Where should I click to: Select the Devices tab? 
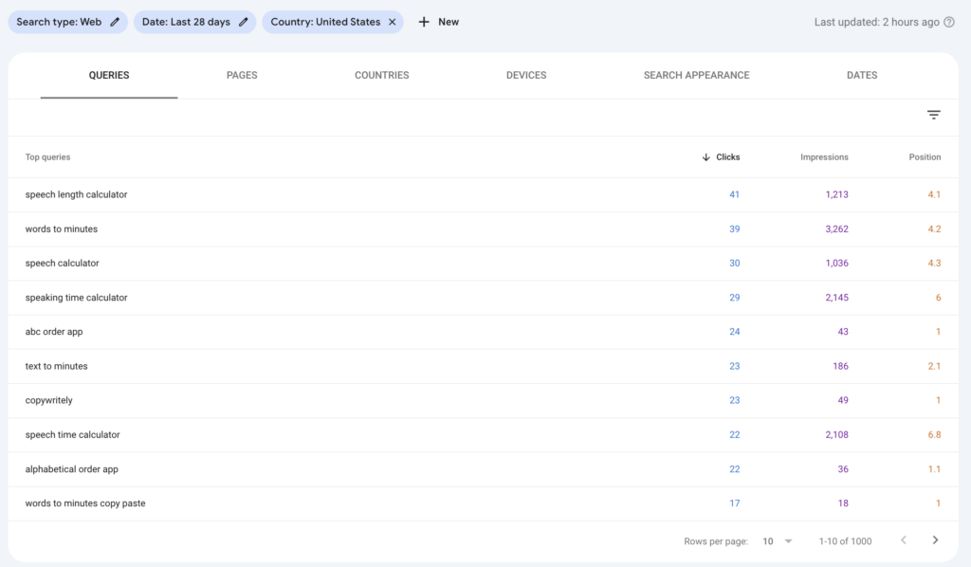coord(526,75)
